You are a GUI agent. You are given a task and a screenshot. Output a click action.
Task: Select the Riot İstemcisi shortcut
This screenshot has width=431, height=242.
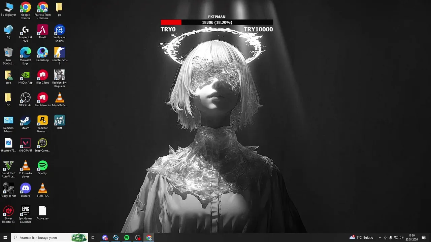(x=42, y=100)
